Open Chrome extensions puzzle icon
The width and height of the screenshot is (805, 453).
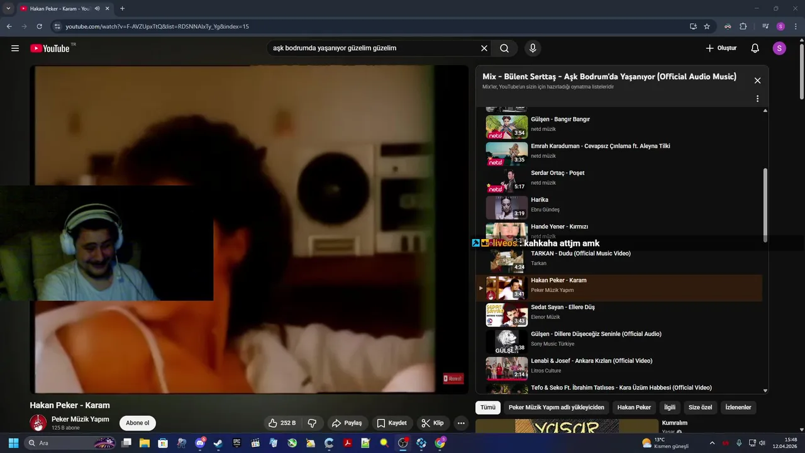[743, 26]
